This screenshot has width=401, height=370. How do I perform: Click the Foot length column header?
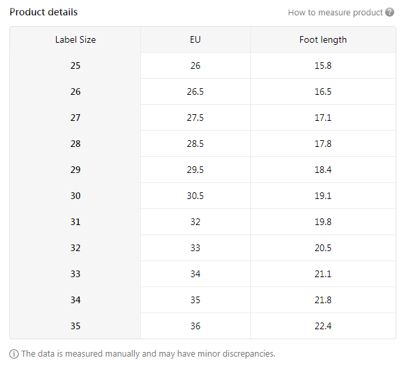(x=323, y=39)
